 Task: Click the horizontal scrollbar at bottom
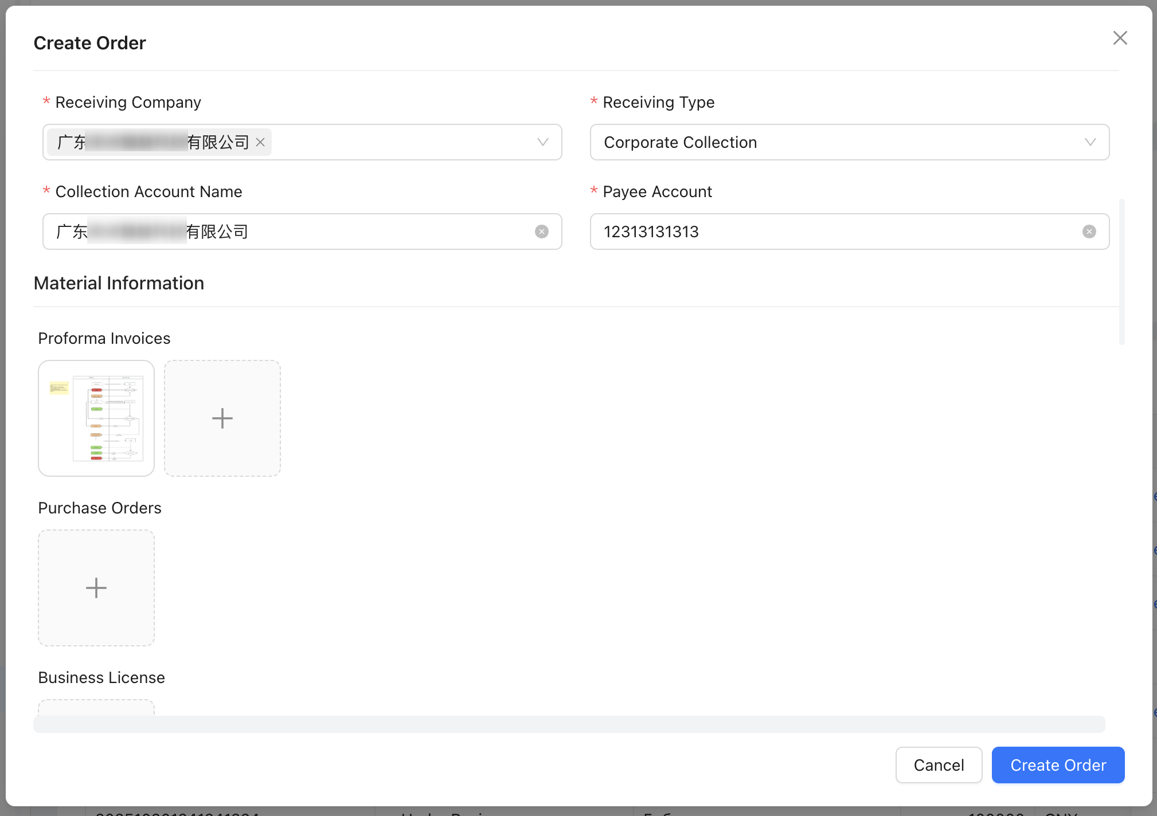coord(569,724)
